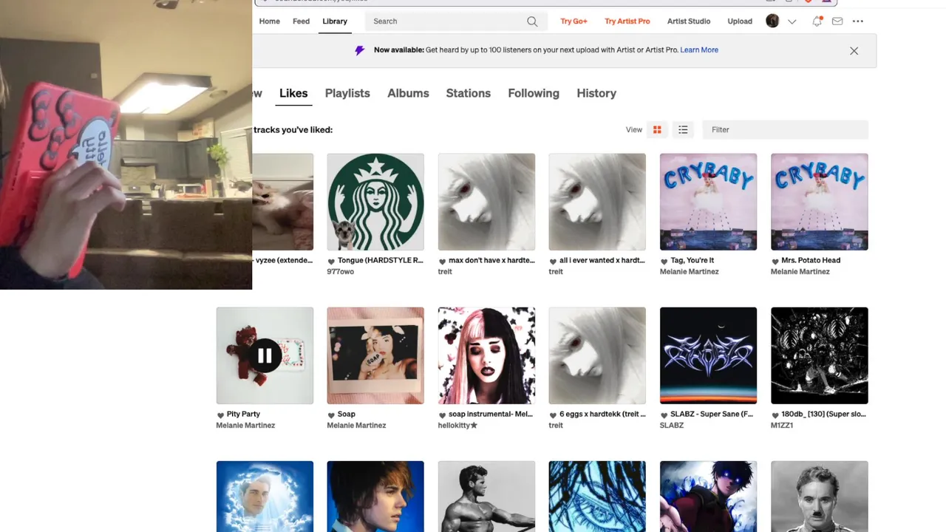
Task: Open Tag, You're It Cry Baby artwork
Action: (x=708, y=202)
